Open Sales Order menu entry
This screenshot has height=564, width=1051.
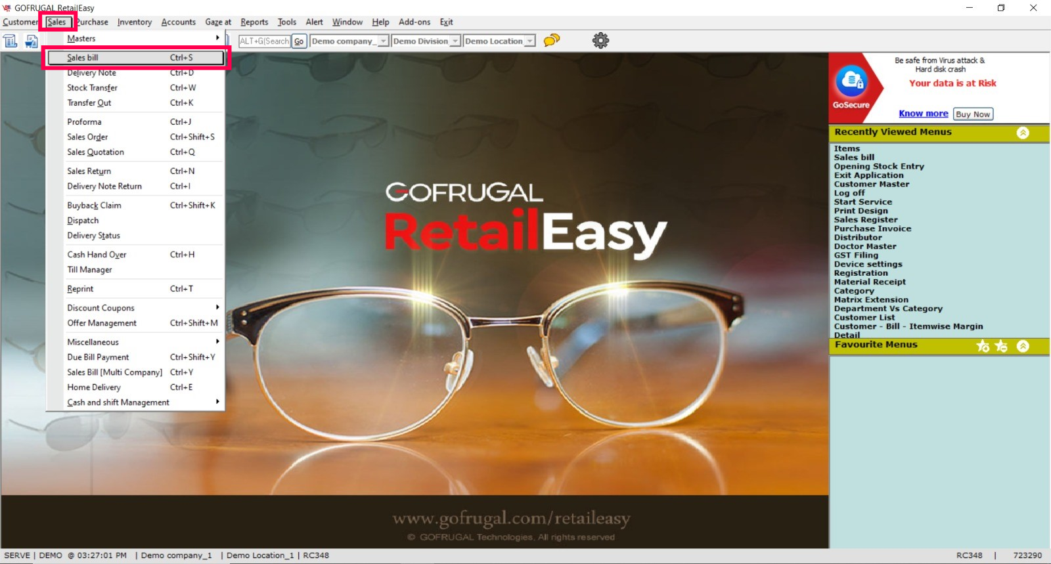(136, 137)
